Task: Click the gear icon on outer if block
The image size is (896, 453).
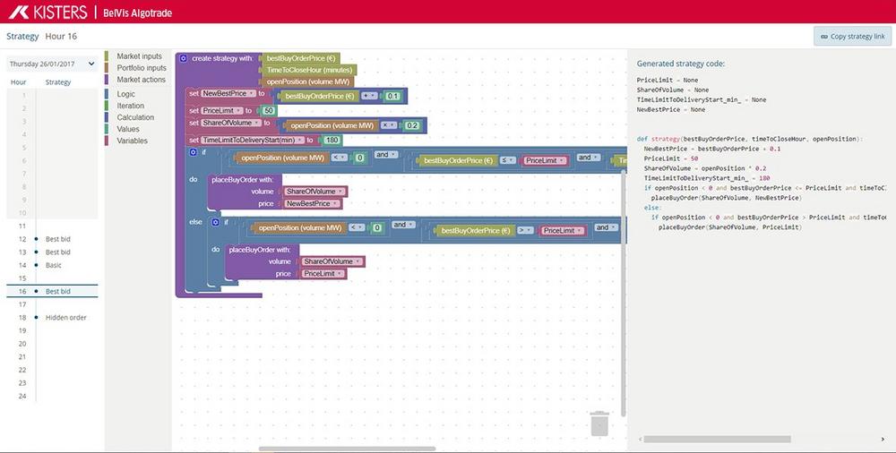Action: click(x=194, y=152)
